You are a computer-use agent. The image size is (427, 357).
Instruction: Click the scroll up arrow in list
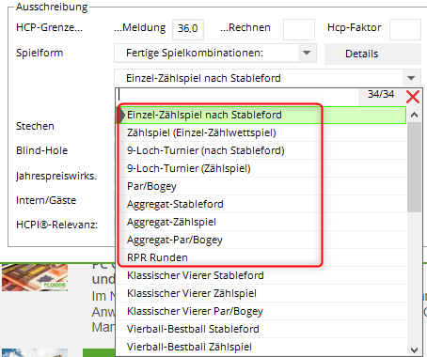click(x=414, y=115)
